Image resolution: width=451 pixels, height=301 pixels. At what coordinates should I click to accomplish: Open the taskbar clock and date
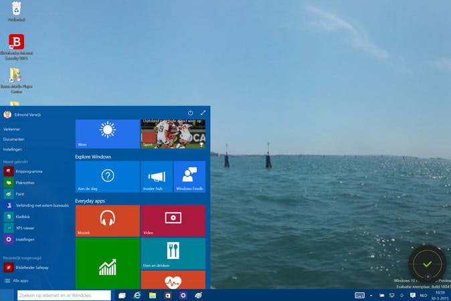click(x=440, y=296)
